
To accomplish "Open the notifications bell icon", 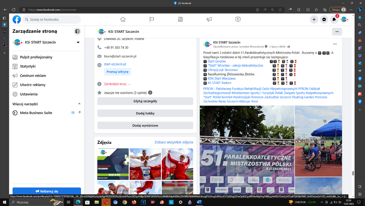I will pos(334,20).
